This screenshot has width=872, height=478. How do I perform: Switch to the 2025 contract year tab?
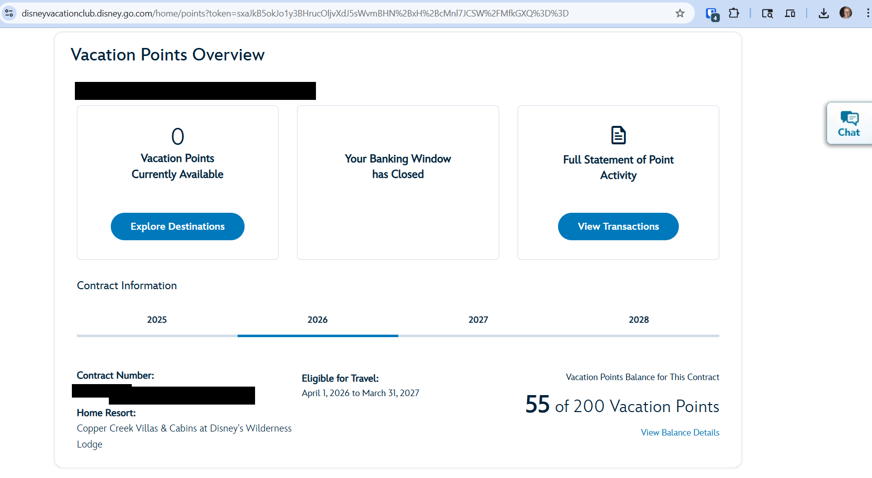point(157,320)
